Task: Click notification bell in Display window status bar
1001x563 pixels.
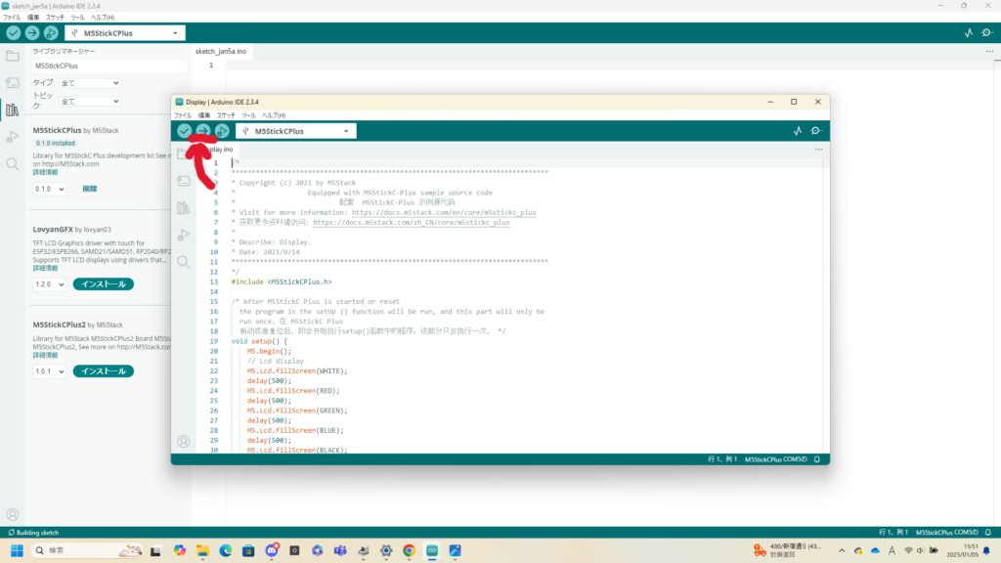Action: pyautogui.click(x=817, y=459)
